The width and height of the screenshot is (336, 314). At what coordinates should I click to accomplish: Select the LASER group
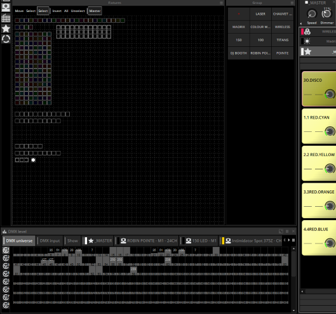click(260, 14)
